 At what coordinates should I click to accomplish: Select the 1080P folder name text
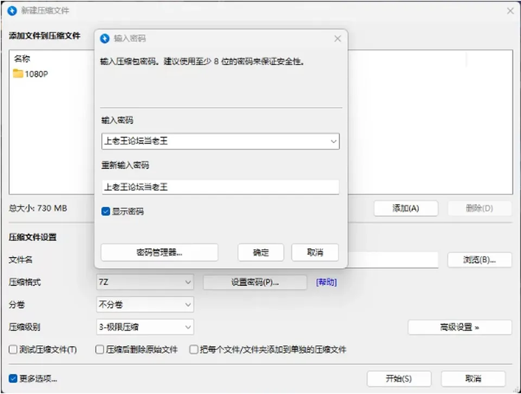pos(36,74)
